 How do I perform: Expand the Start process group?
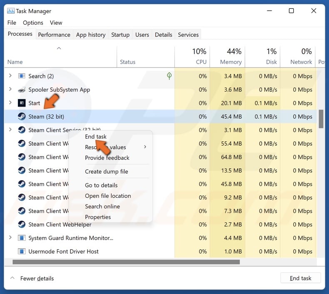10,102
